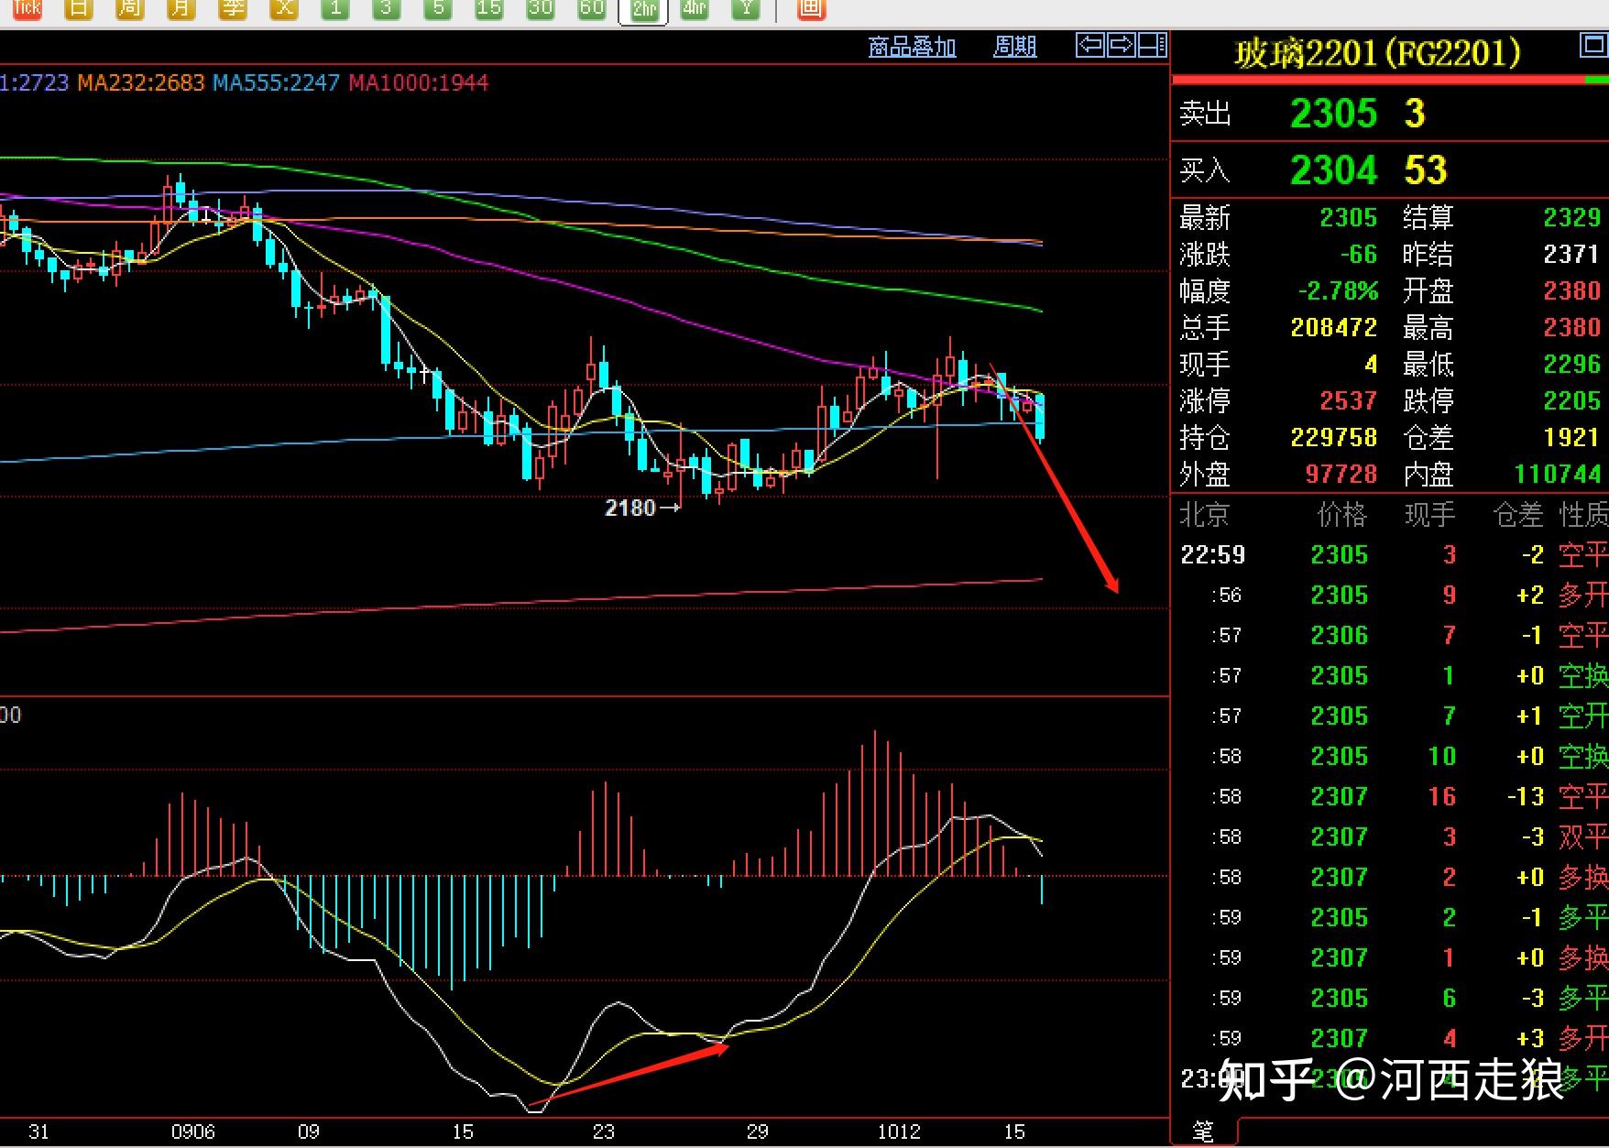The image size is (1609, 1148).
Task: Select the monthly (月) period icon
Action: click(181, 9)
